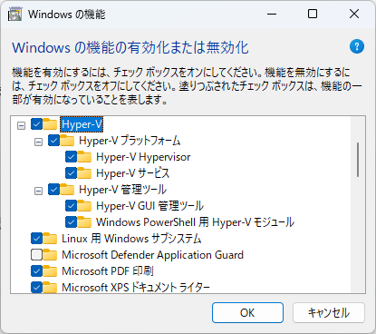Disable the Hyper-V サービス checkbox
Screen dimensions: 376x334
point(71,173)
